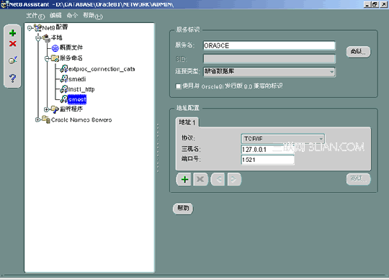The height and width of the screenshot is (280, 389).
Task: Select 监听程序 label in the tree
Action: click(x=71, y=109)
